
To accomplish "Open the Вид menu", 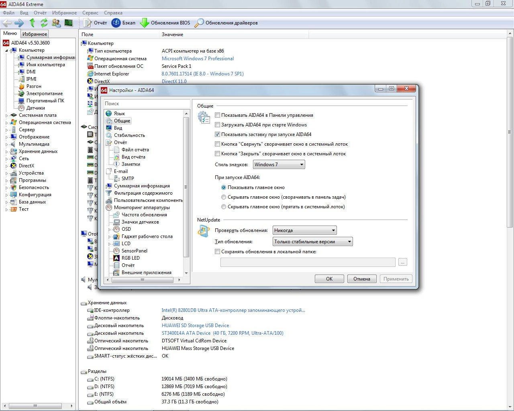I will [24, 13].
